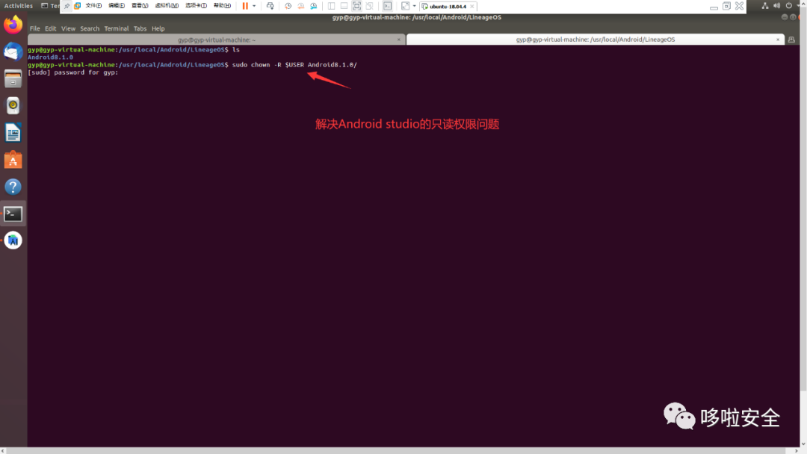Show the VMware sidebar panel icon
The image size is (807, 454).
pyautogui.click(x=332, y=6)
